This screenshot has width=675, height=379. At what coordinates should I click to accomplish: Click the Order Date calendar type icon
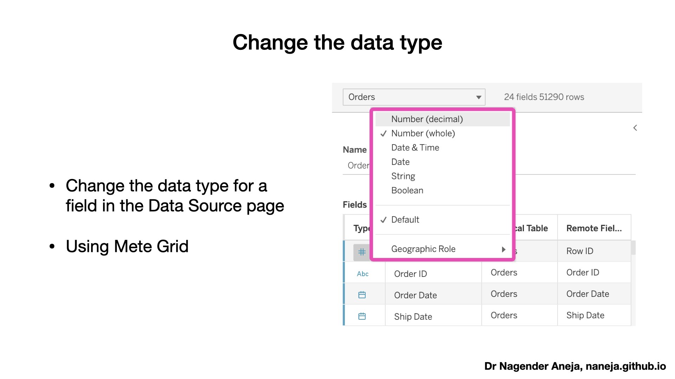pos(362,295)
